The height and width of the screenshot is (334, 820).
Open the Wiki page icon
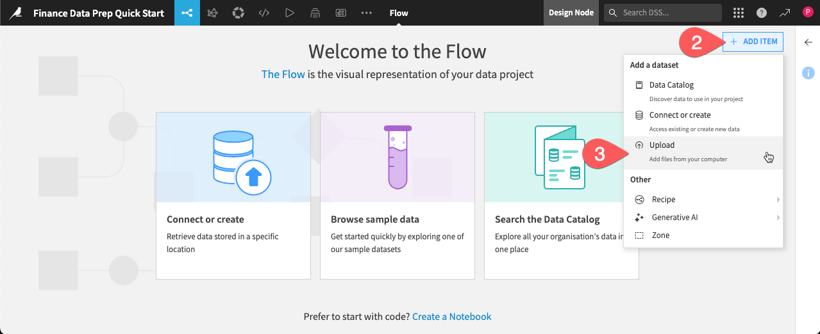pyautogui.click(x=341, y=13)
